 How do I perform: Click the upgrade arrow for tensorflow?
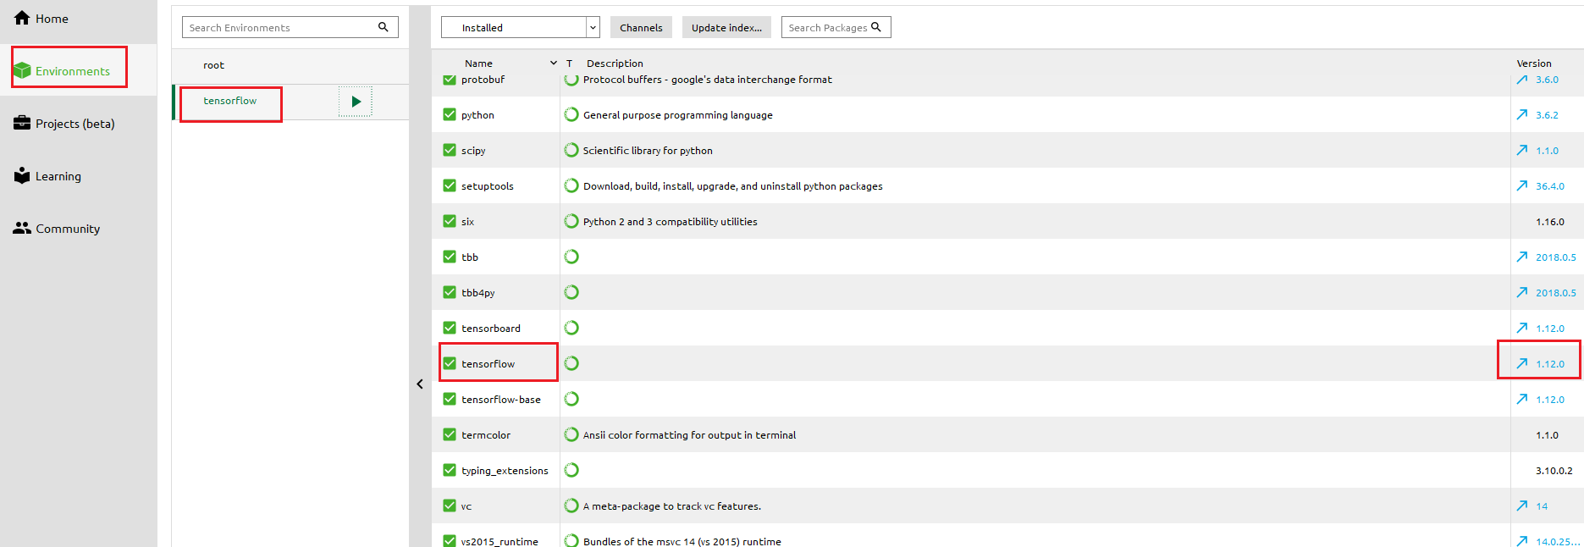tap(1522, 363)
